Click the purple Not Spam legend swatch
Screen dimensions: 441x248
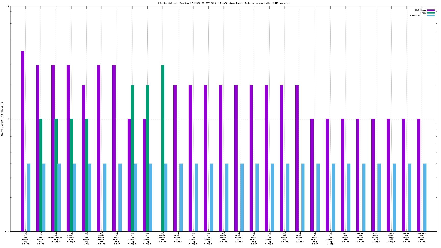tap(431, 10)
